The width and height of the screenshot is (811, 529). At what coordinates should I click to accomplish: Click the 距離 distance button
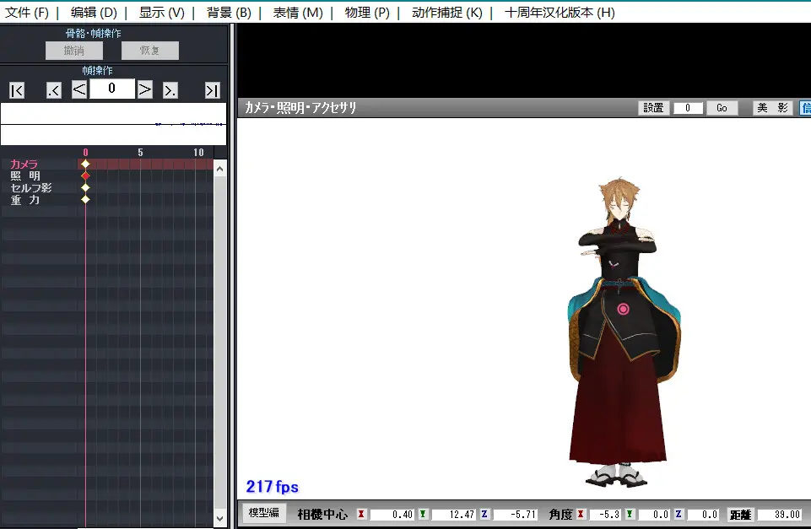[x=740, y=515]
